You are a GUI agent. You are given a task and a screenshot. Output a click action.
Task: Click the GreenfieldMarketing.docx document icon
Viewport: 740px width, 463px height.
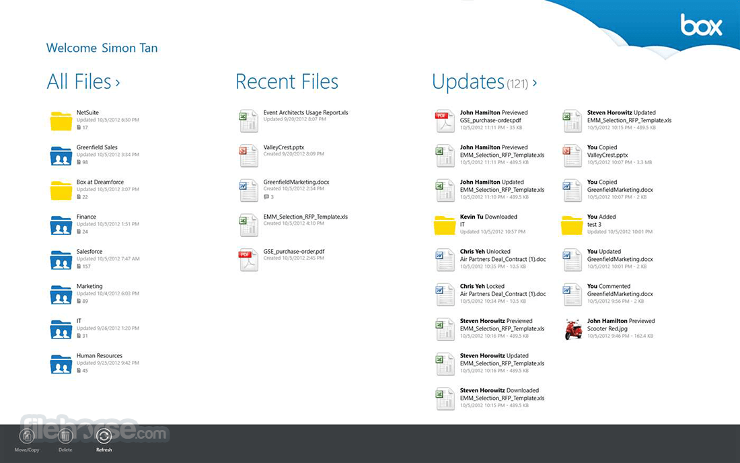[x=248, y=190]
